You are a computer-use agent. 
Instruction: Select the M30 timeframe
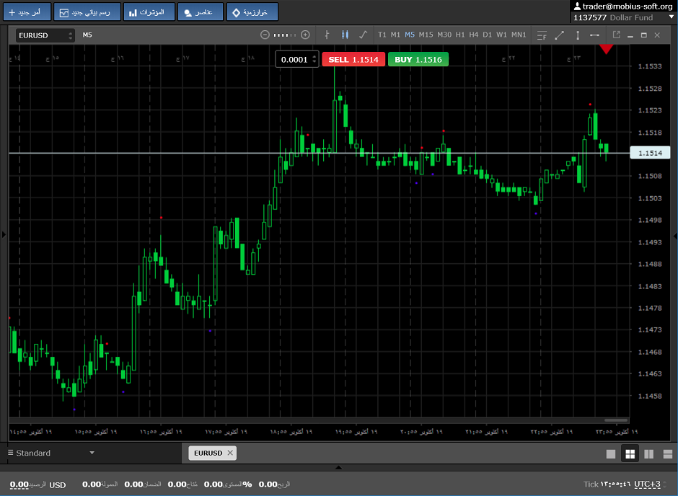444,35
